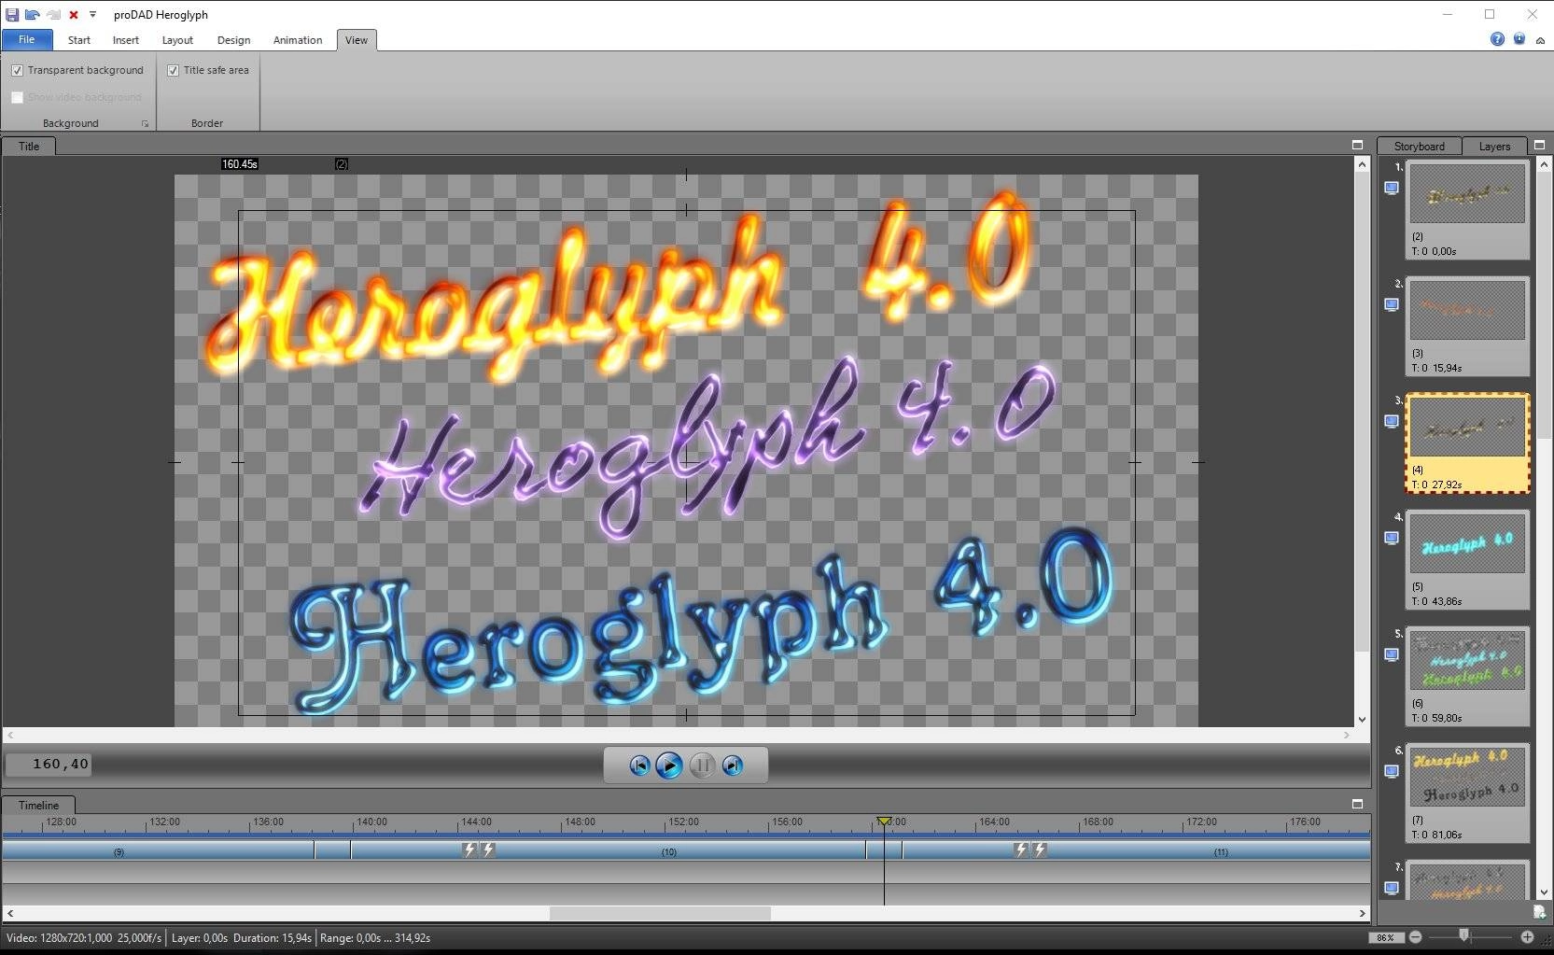The image size is (1554, 955).
Task: Select highlighted storyboard thumbnail 3 labeled (4)
Action: (1467, 442)
